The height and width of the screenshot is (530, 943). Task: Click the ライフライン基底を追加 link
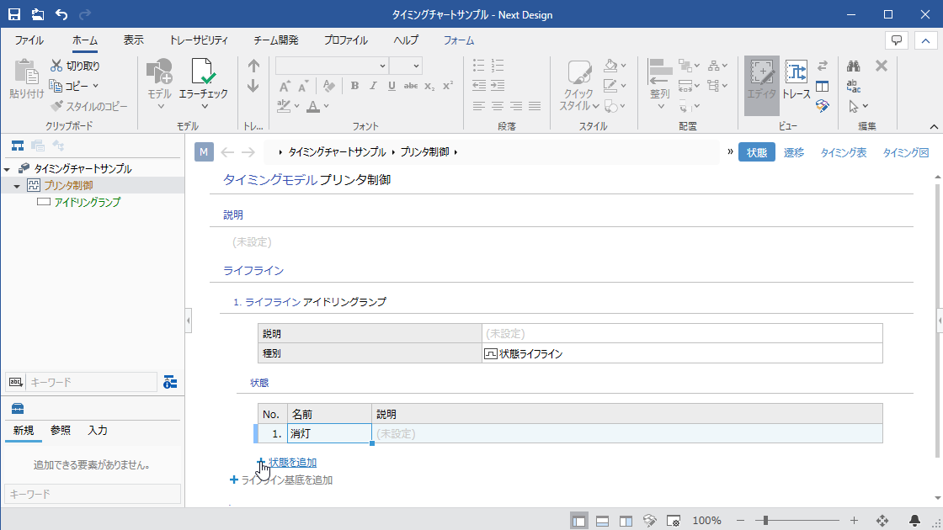[287, 480]
